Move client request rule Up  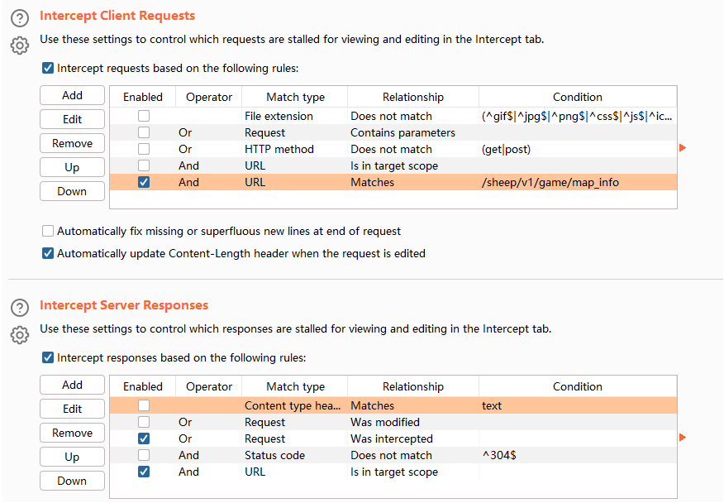(x=73, y=167)
